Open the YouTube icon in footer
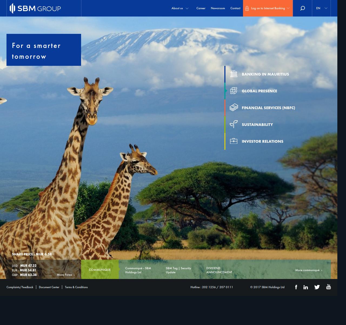Viewport: 346px width, 325px height. coord(328,287)
